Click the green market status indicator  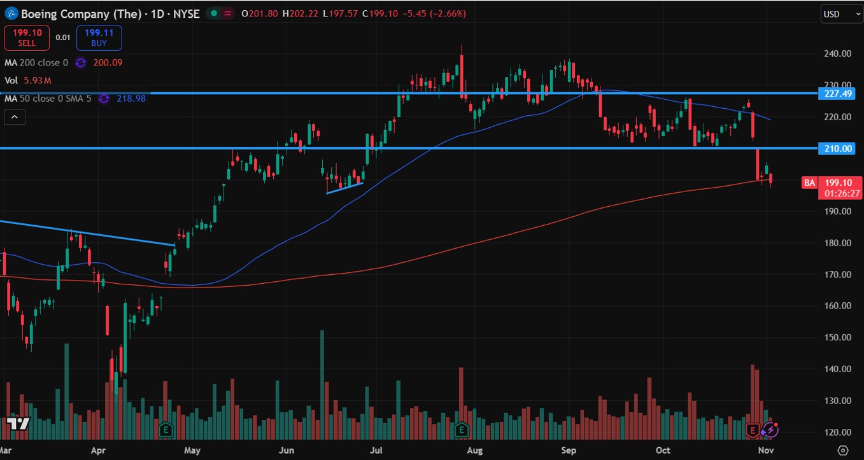(215, 13)
